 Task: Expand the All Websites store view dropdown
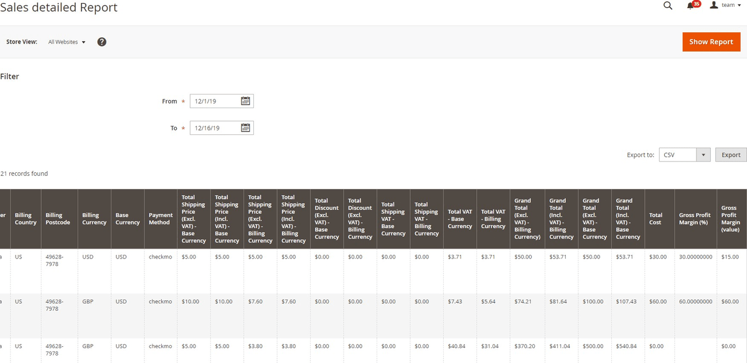(67, 42)
